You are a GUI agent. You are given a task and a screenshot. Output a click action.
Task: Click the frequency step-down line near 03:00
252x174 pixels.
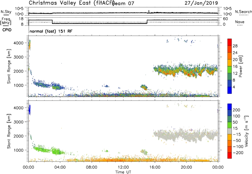[x=52, y=22]
